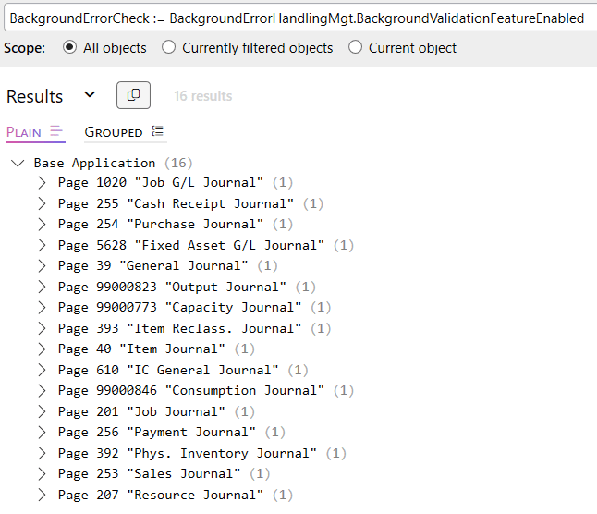
Task: Select the Current object scope radio
Action: (356, 48)
